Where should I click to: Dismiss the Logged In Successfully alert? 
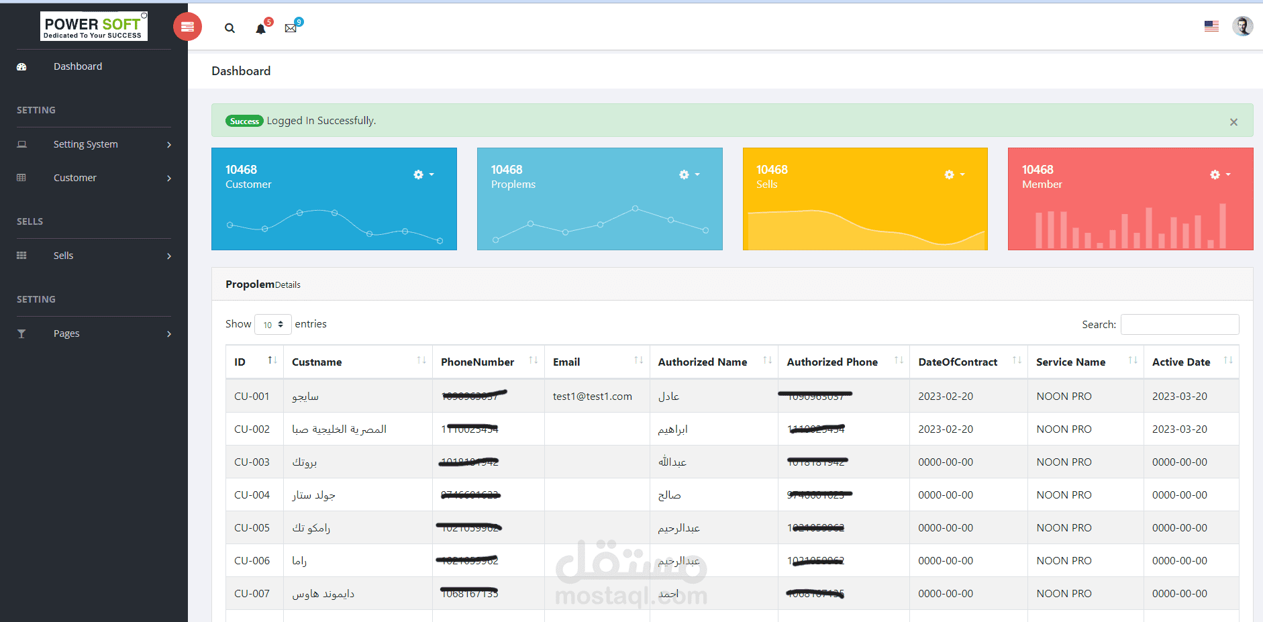[x=1233, y=122]
